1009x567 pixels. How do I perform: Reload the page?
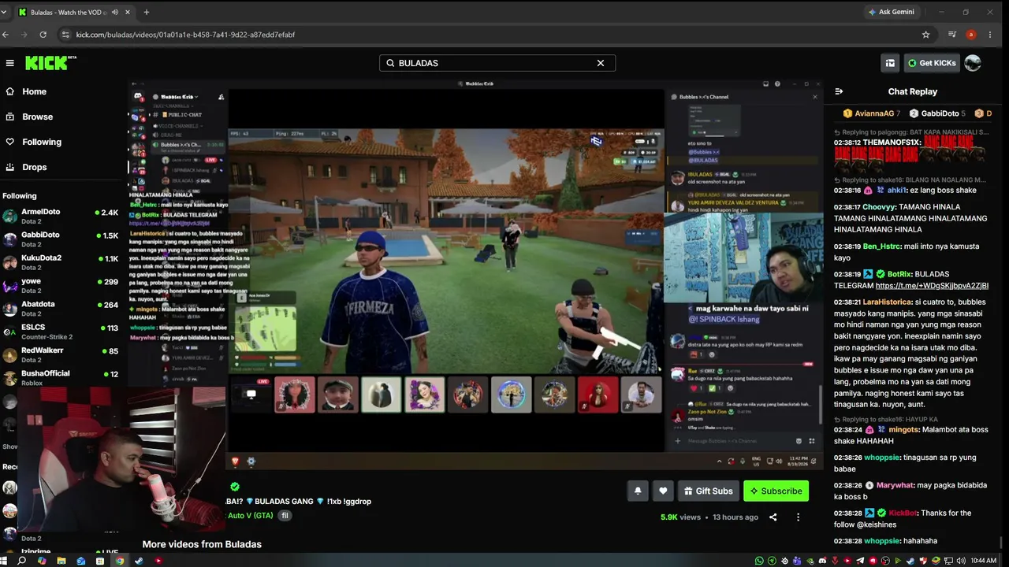(43, 35)
